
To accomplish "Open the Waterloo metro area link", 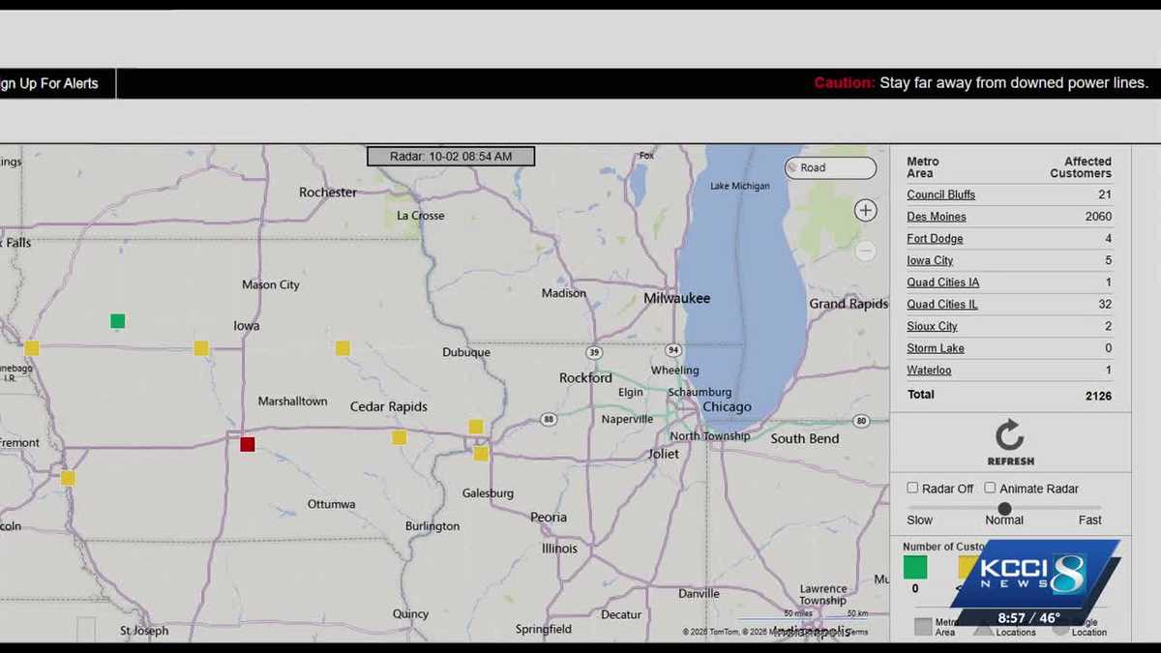I will [x=929, y=370].
